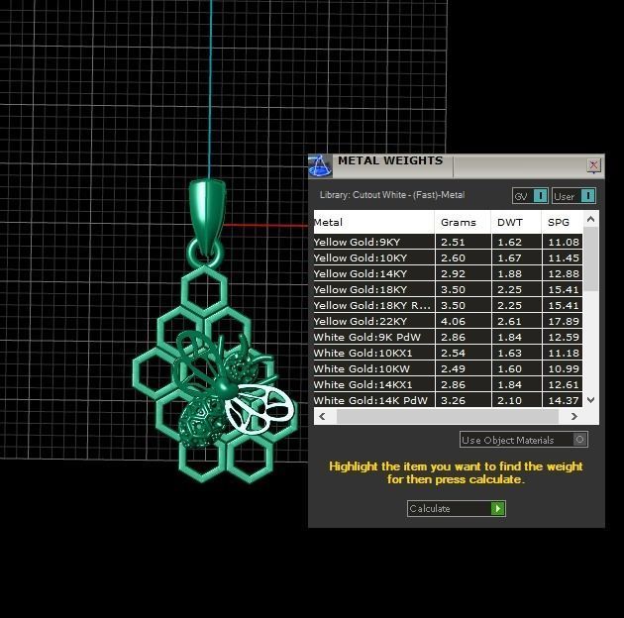Close the Metal Weights panel
Screen dimensions: 624x618
pyautogui.click(x=593, y=165)
